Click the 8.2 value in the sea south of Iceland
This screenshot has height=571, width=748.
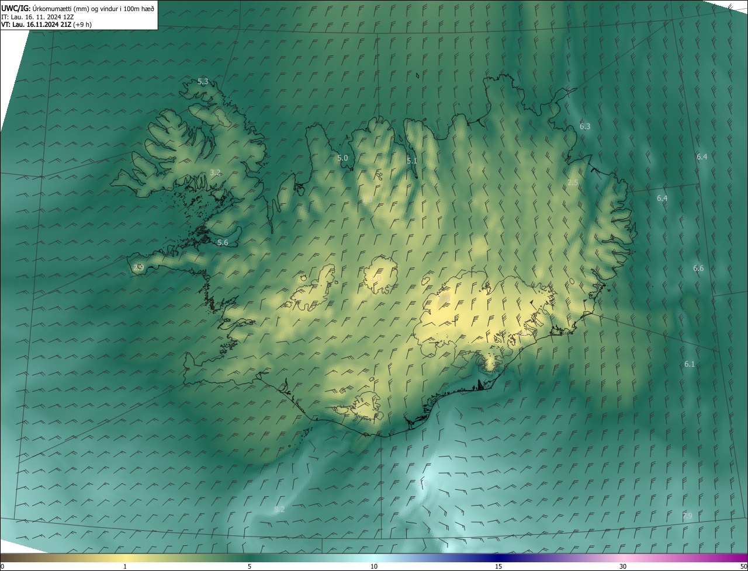(279, 509)
